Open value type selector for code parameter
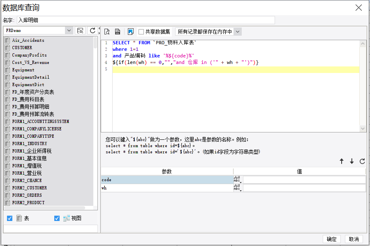 click(238, 180)
